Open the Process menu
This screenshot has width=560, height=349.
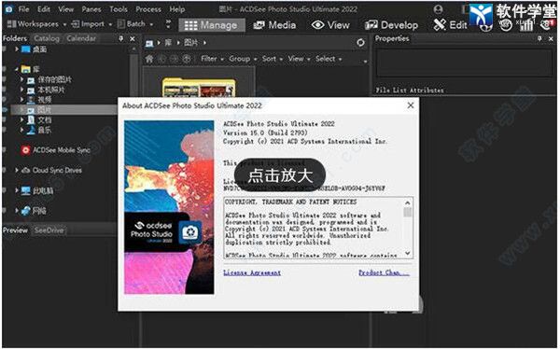(148, 9)
